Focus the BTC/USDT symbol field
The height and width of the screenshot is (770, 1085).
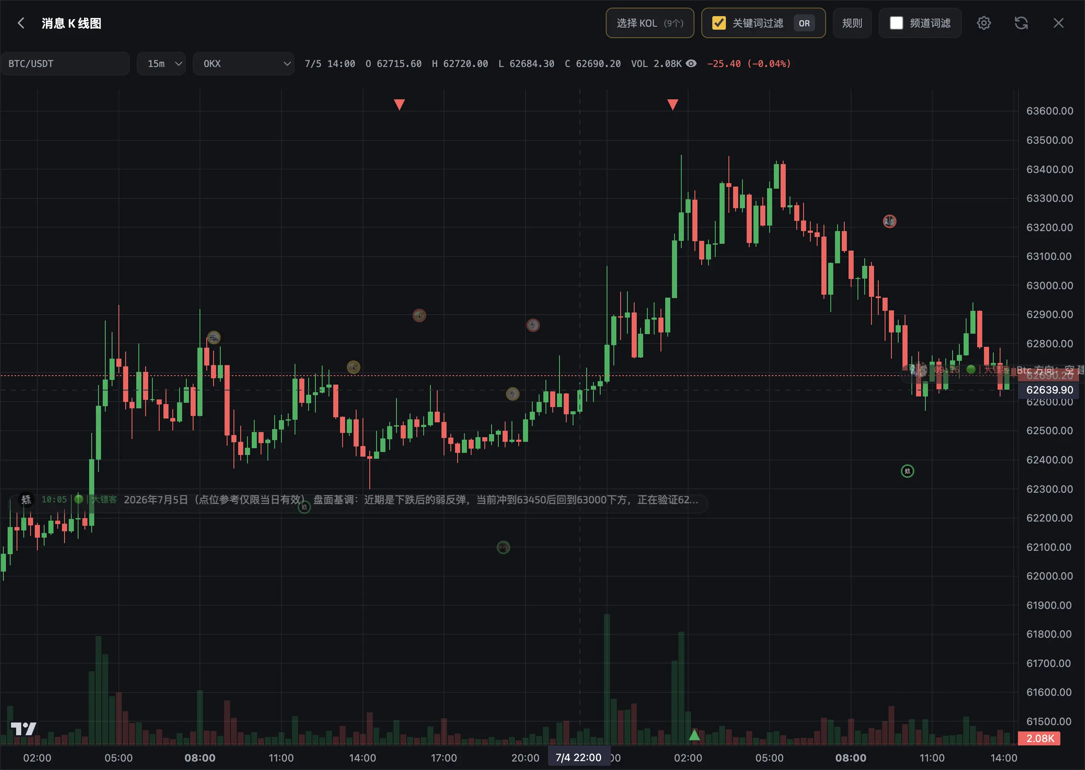[65, 64]
